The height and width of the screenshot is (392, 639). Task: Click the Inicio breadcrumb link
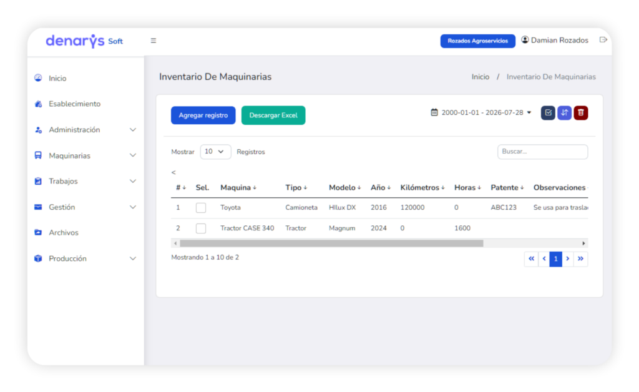tap(480, 77)
